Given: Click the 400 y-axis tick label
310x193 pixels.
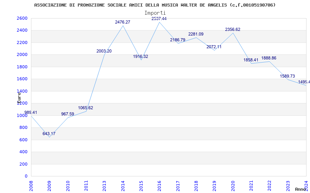Looking at the screenshot, I should 23,152.
